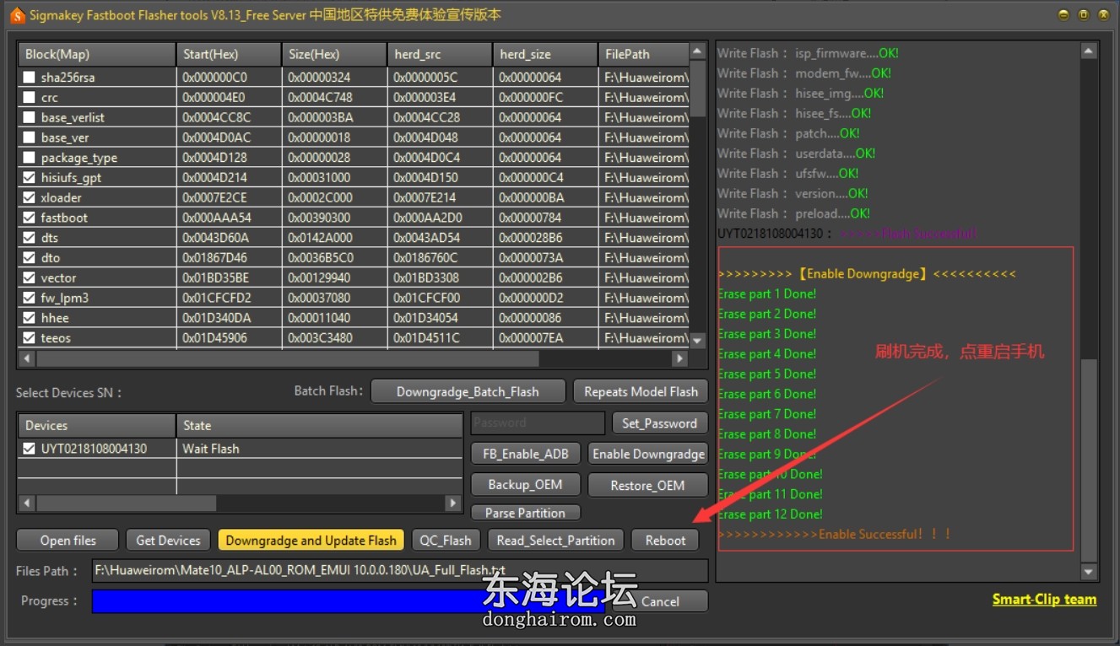The image size is (1120, 646).
Task: Select the hhee partition name
Action: (x=55, y=318)
